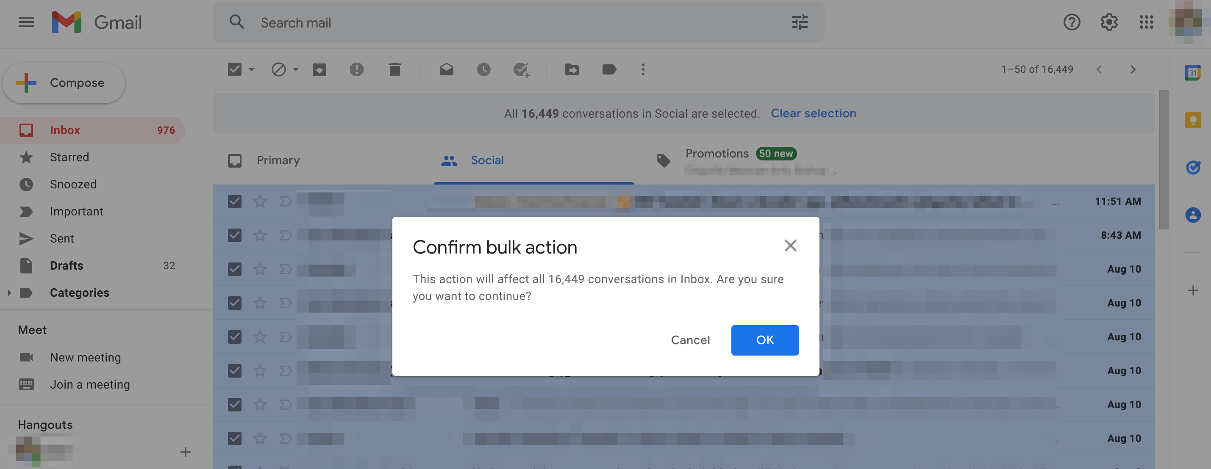Switch to the Primary tab
Screen dimensions: 1211x469
click(278, 160)
